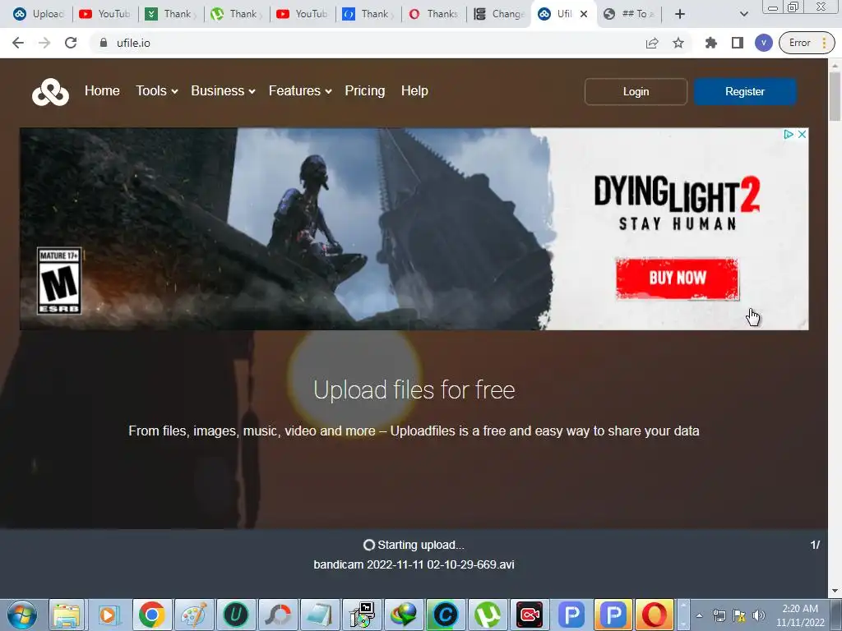Switch to the second YouTube tab

tap(303, 14)
